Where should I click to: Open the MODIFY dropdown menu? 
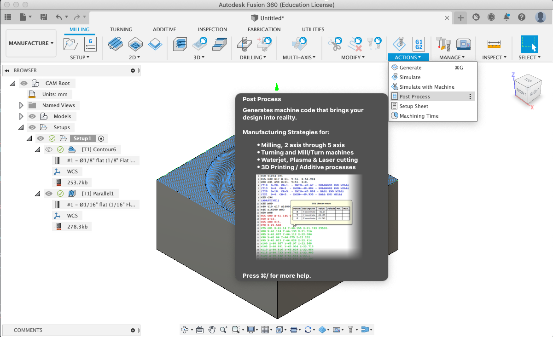click(x=353, y=57)
